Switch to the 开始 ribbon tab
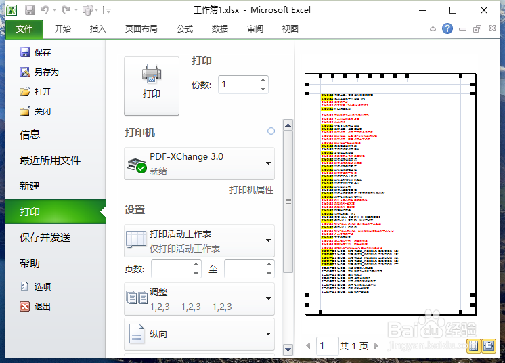 [x=62, y=29]
